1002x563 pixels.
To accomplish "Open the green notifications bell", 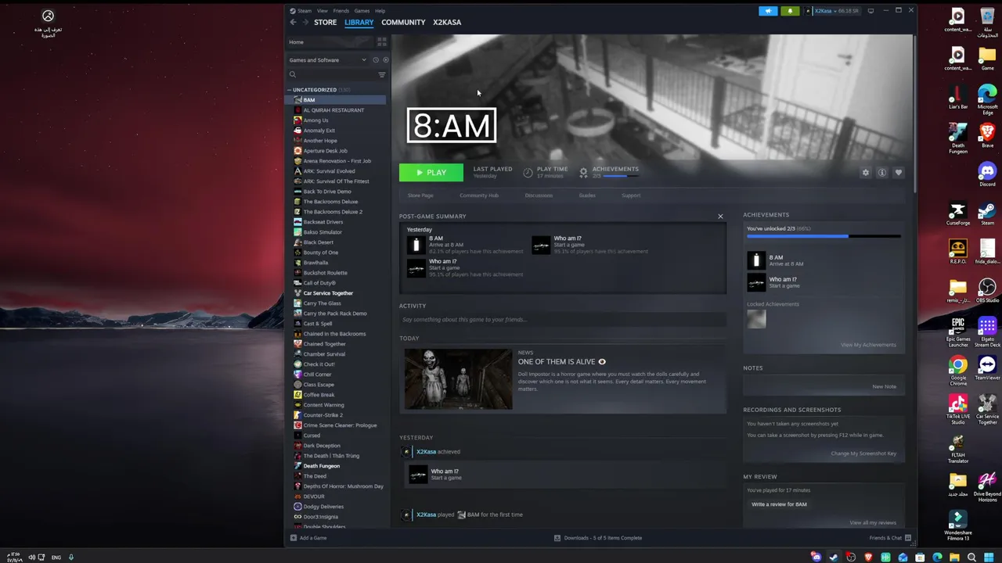I will coord(790,11).
